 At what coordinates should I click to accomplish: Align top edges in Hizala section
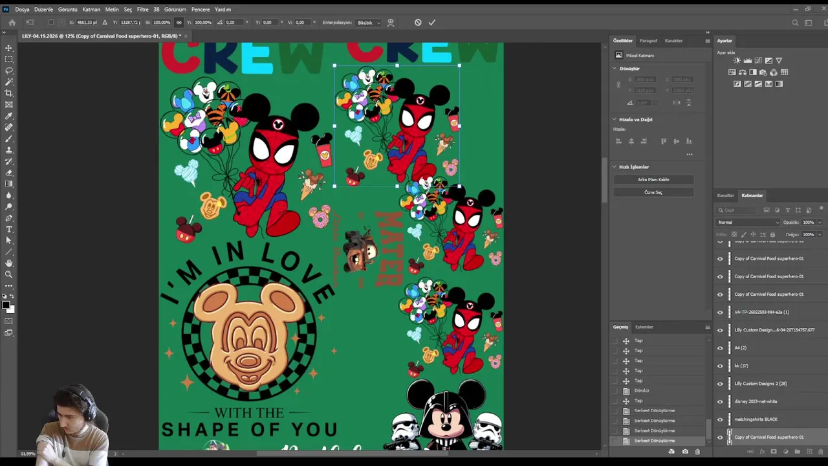[664, 141]
